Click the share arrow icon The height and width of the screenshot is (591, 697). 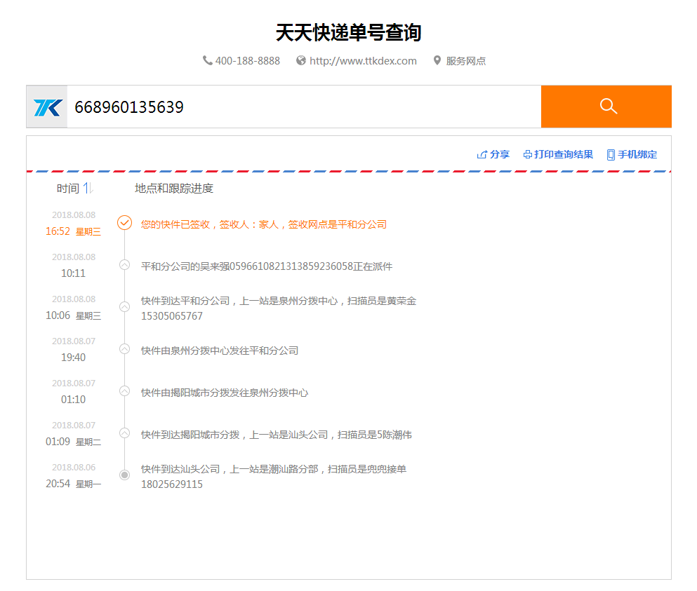(482, 154)
